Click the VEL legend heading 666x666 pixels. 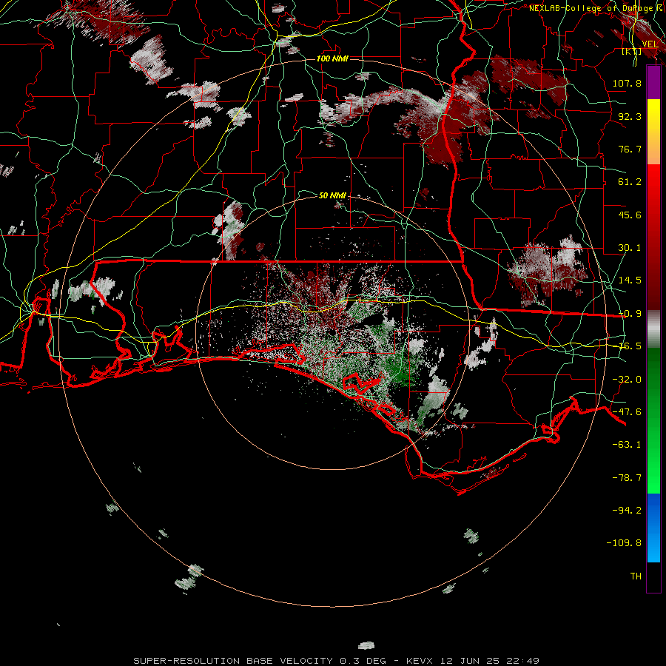650,44
